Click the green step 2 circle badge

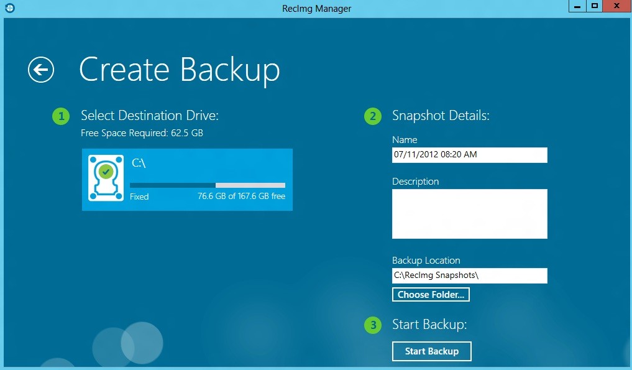click(x=372, y=116)
